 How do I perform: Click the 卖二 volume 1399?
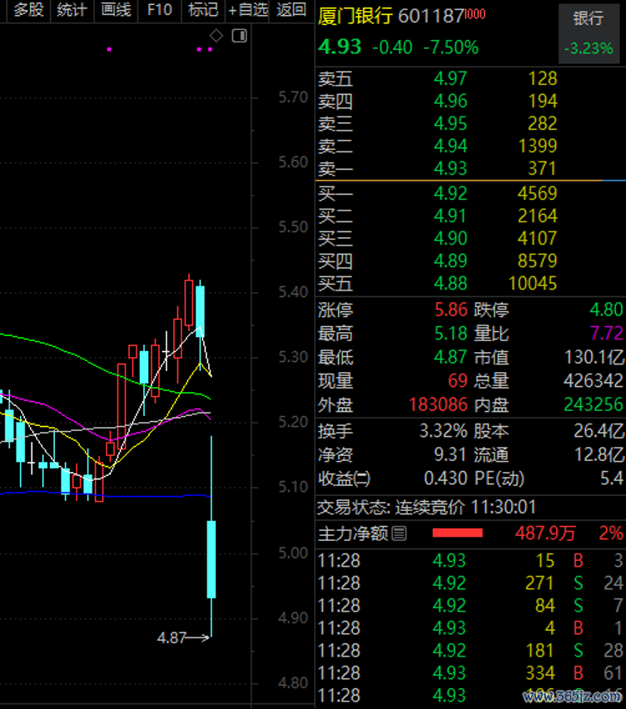(538, 146)
